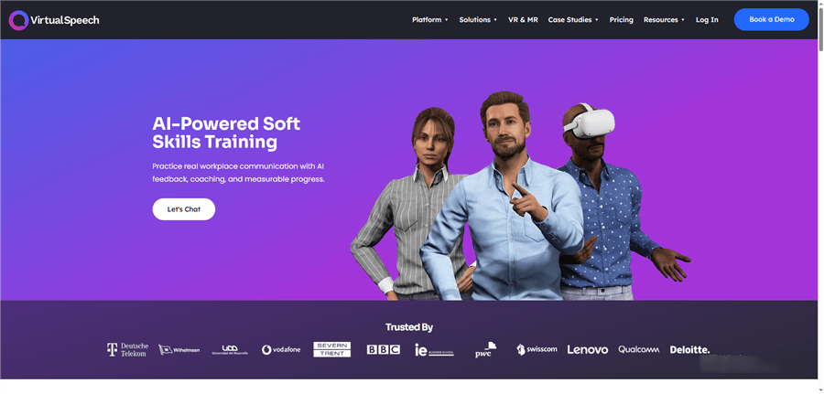824x394 pixels.
Task: Click the Log In link
Action: [707, 20]
